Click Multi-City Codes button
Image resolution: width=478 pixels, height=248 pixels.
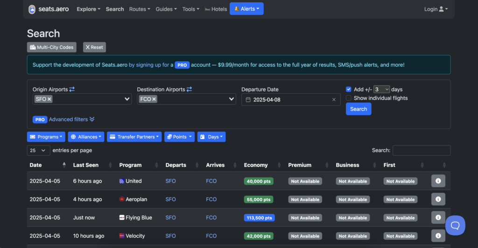point(51,47)
